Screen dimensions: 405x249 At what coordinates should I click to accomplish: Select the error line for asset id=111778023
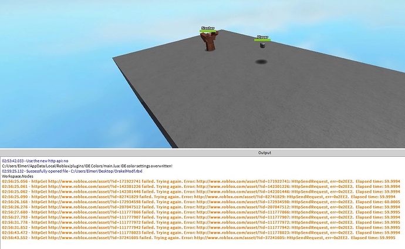201,233
